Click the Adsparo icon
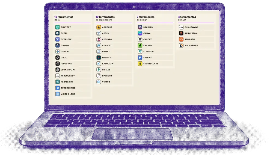This screenshot has height=157, width=273. tap(99, 39)
